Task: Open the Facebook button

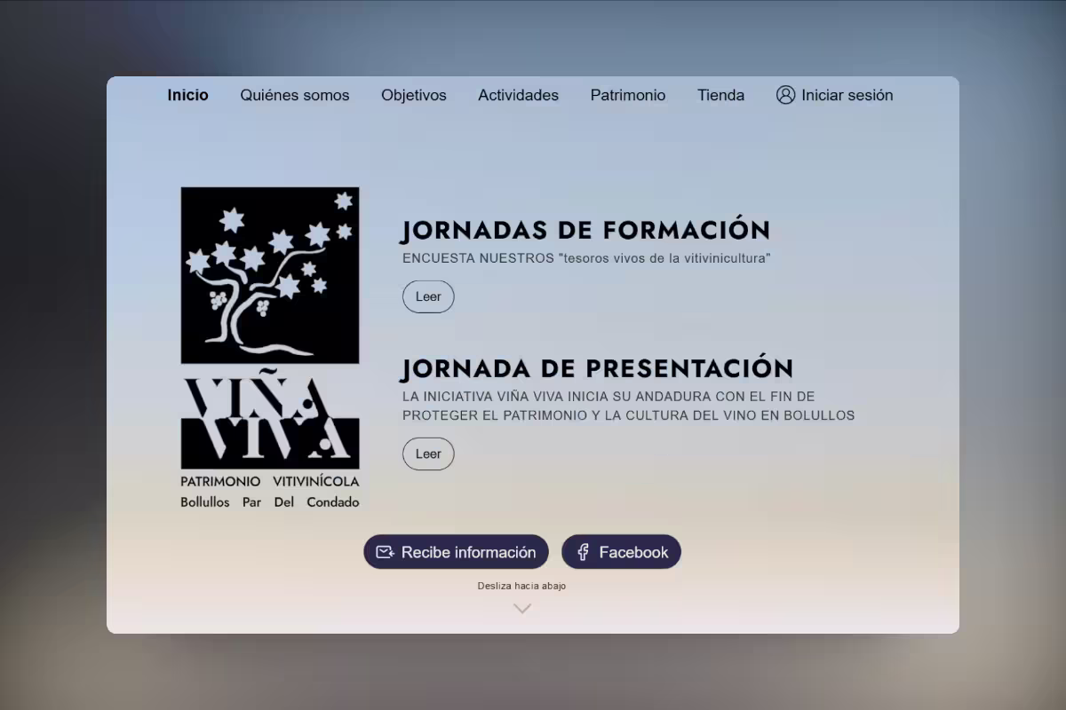Action: click(x=621, y=552)
